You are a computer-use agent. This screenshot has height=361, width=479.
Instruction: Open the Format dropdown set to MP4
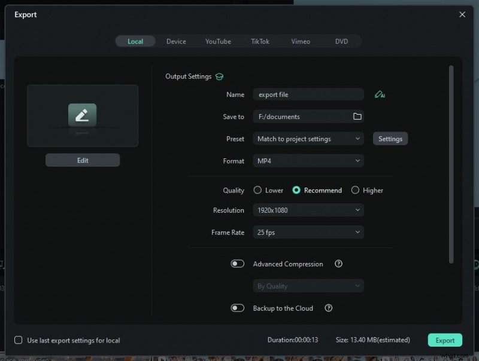(308, 161)
